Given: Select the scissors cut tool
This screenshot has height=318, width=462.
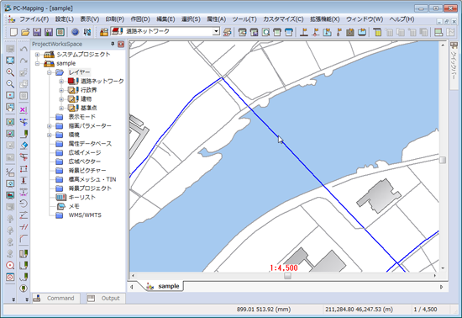Looking at the screenshot, I should click(x=24, y=157).
